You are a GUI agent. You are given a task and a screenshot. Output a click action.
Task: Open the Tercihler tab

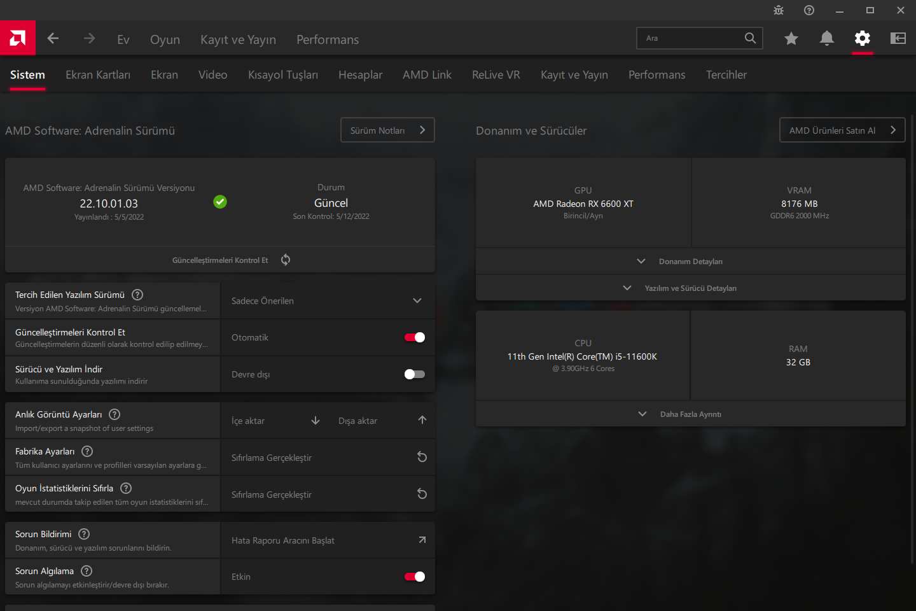tap(726, 75)
